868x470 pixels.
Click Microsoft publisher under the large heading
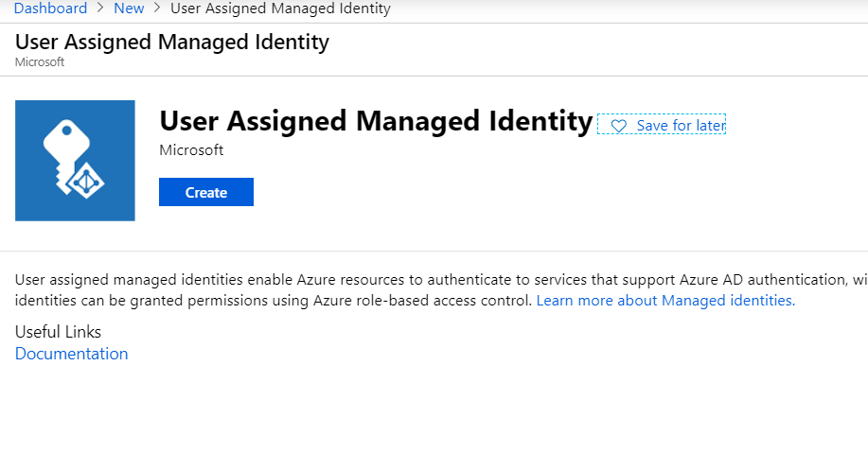click(191, 150)
